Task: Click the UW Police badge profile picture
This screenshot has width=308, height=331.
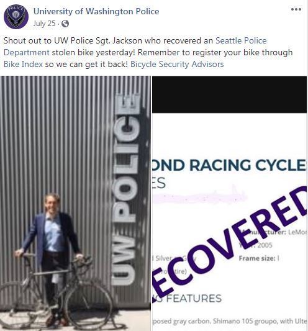Action: coord(16,17)
